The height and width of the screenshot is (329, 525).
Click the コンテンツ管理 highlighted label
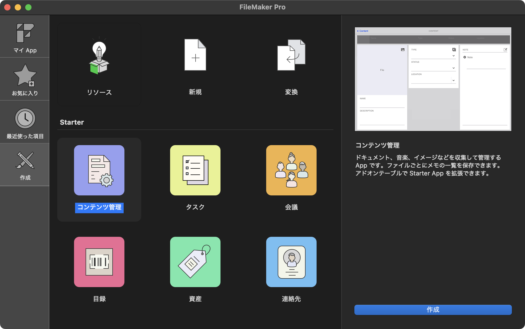[x=99, y=207]
